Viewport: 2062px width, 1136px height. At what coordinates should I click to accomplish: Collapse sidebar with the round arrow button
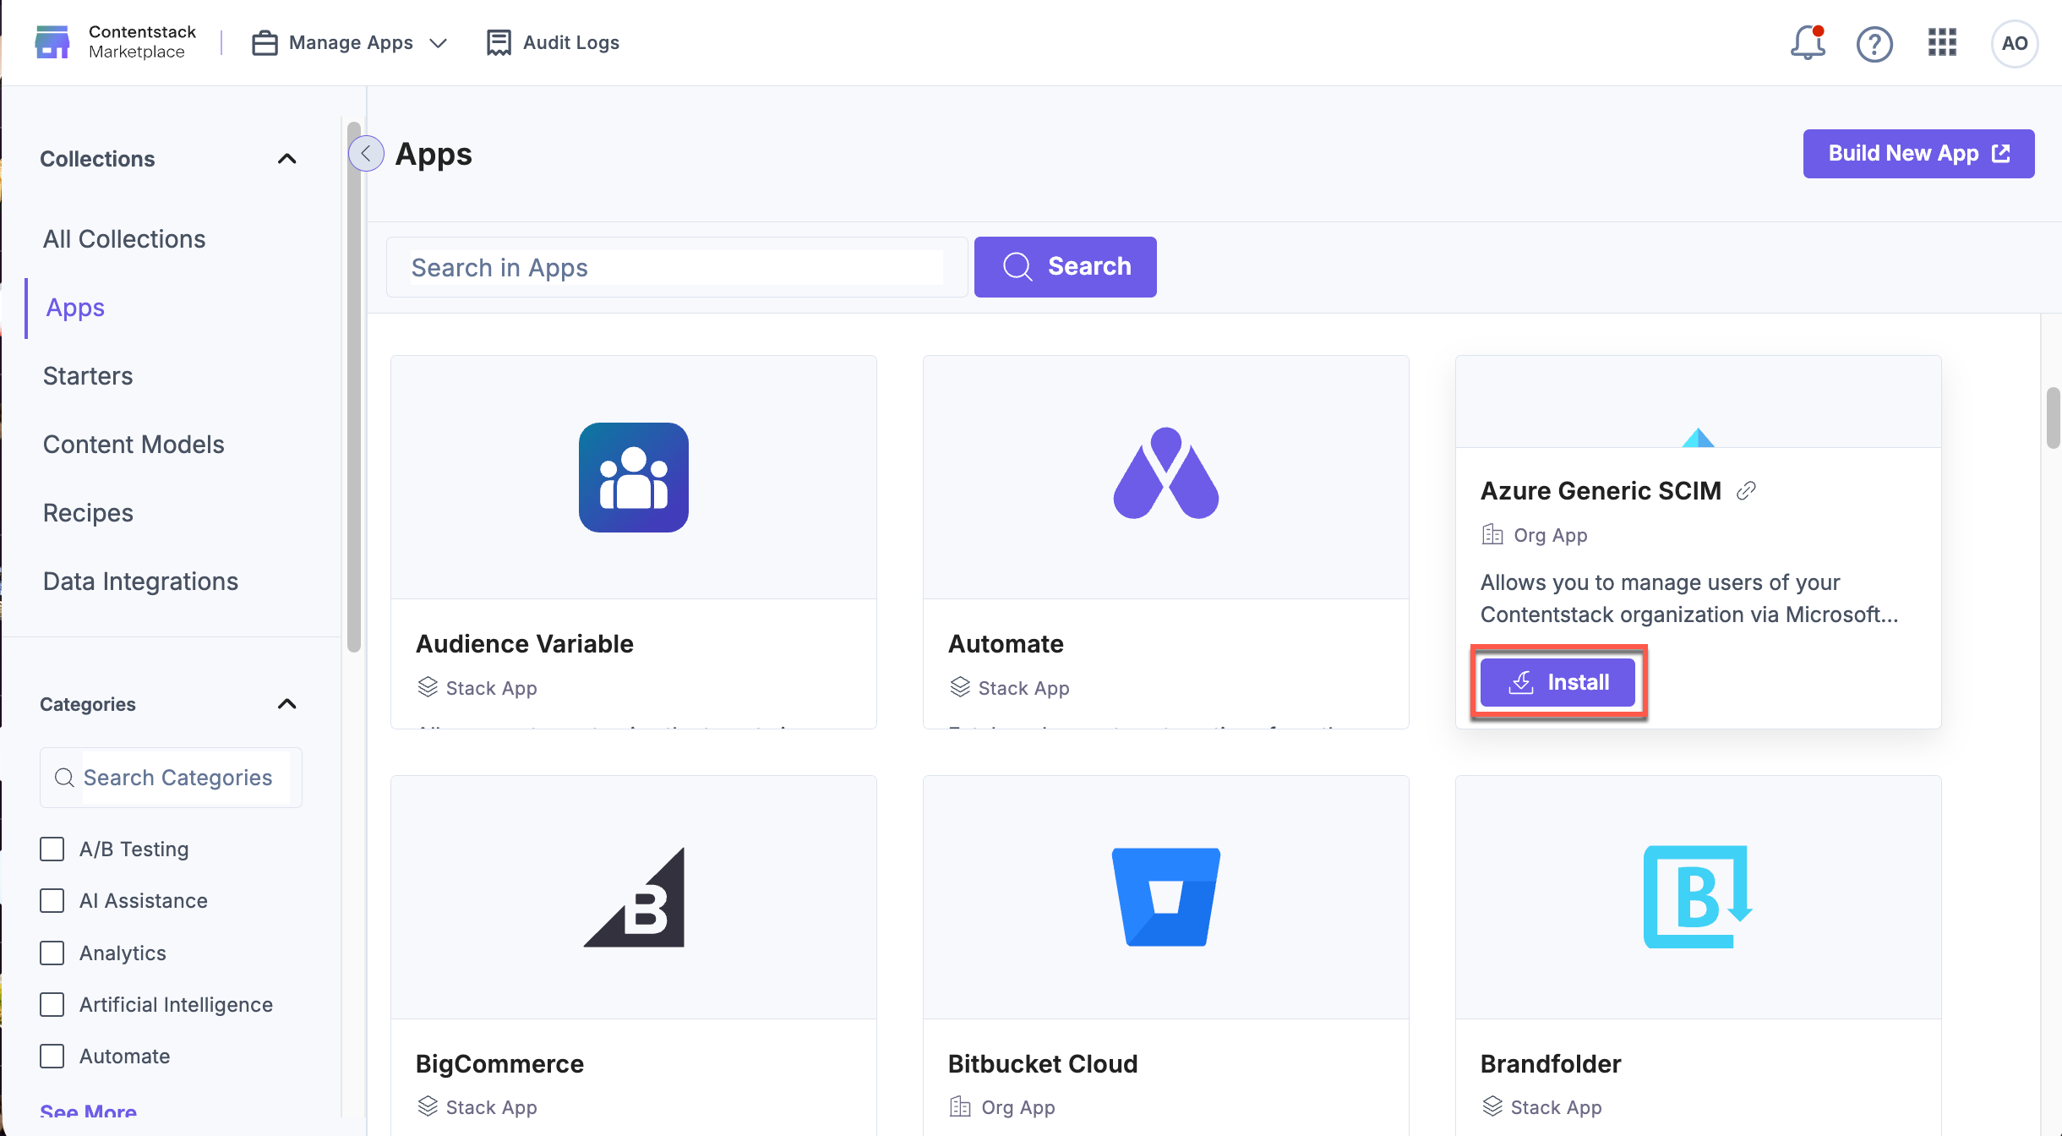[366, 153]
